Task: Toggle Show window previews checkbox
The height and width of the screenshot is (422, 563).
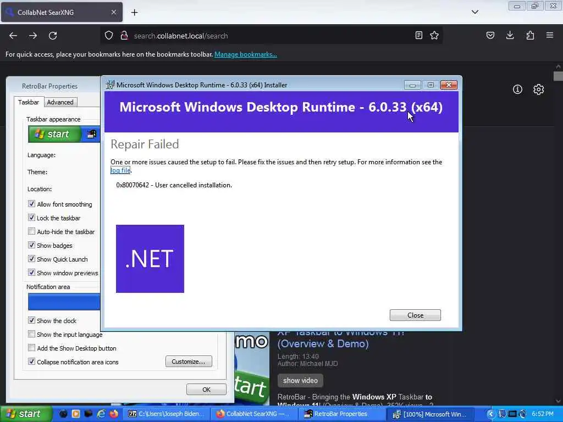Action: click(x=31, y=273)
